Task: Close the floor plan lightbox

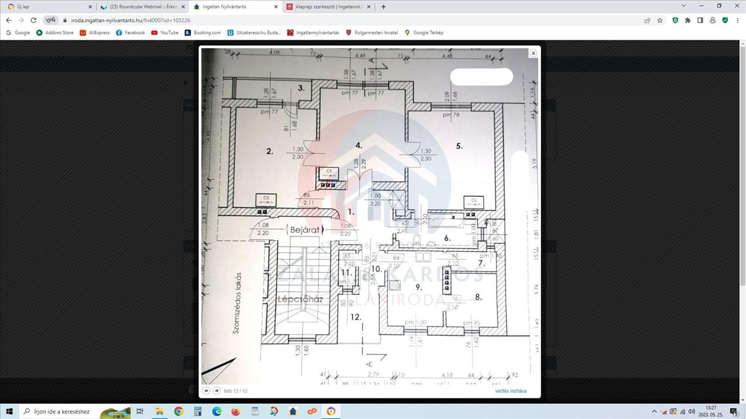Action: (533, 53)
